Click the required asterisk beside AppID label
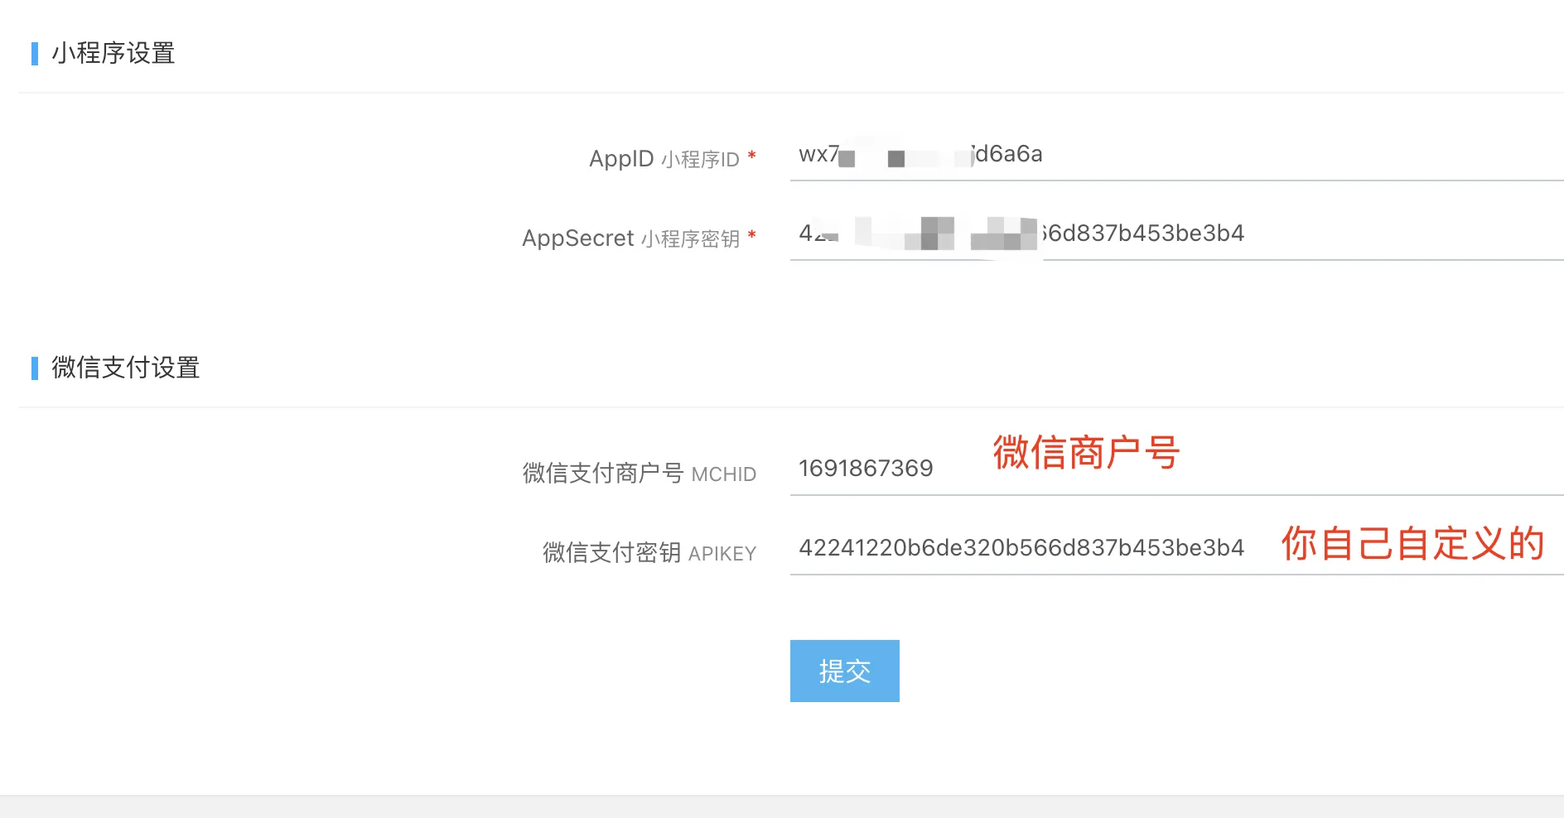Image resolution: width=1564 pixels, height=818 pixels. click(x=751, y=156)
